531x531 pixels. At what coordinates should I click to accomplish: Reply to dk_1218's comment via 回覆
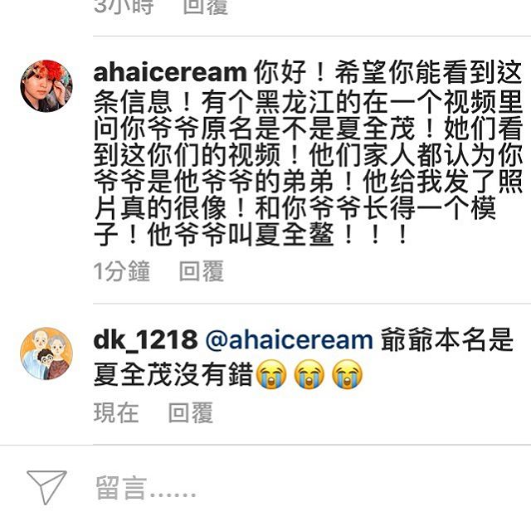(191, 412)
